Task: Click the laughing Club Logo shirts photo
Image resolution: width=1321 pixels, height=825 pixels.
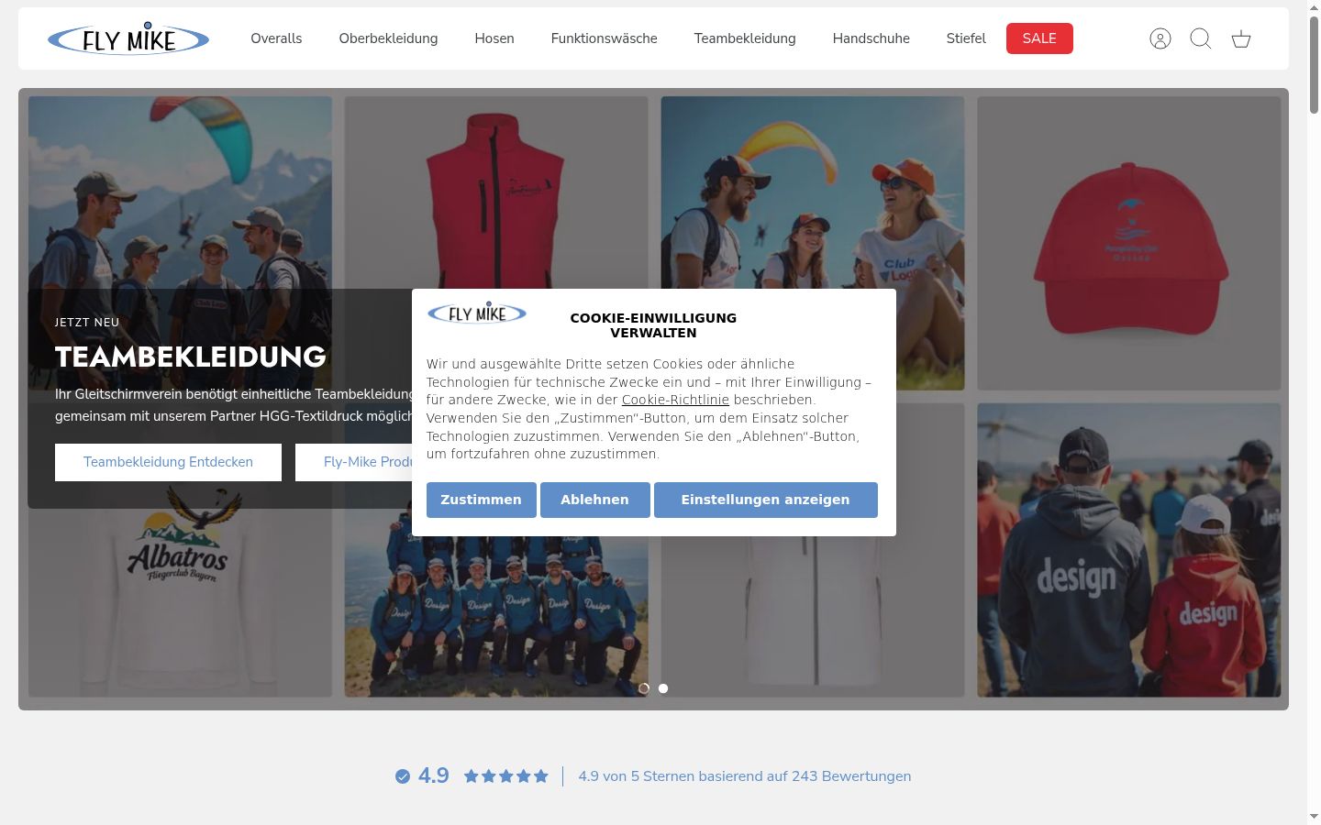Action: tap(813, 192)
